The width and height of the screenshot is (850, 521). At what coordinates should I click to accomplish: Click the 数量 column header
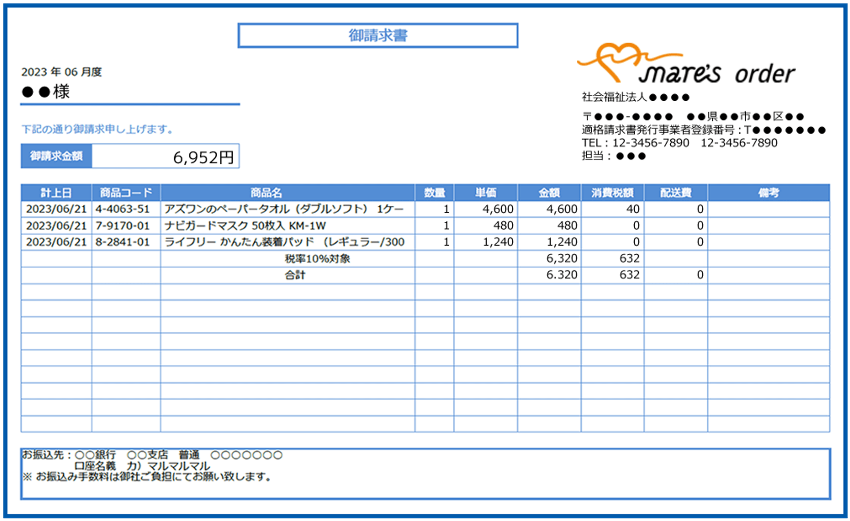[x=435, y=193]
